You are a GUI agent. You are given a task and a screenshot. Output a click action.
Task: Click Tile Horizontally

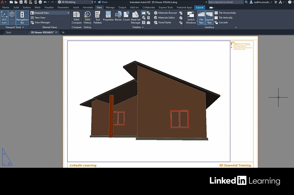[x=227, y=13]
